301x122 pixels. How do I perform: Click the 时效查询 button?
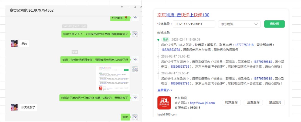(231, 102)
